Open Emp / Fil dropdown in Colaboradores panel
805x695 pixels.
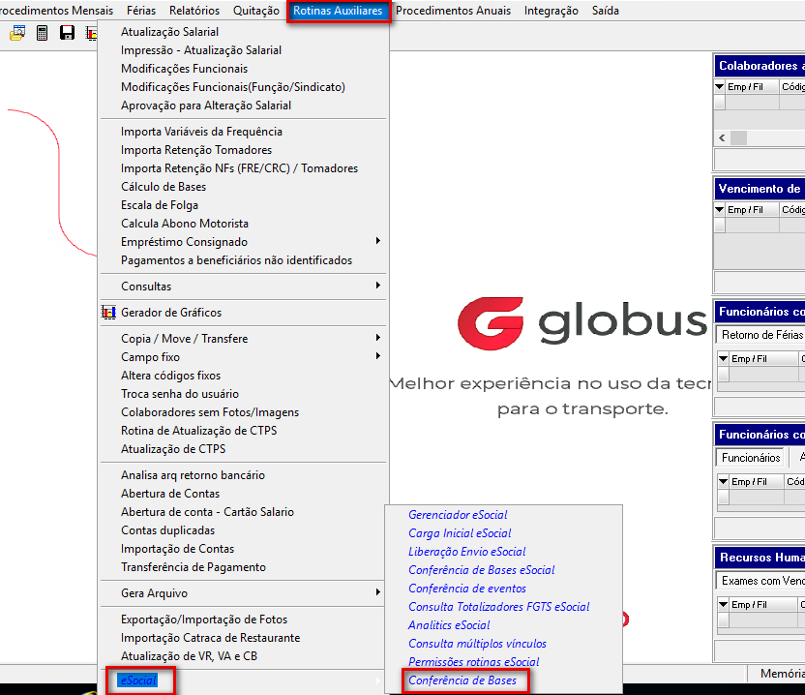pyautogui.click(x=720, y=87)
